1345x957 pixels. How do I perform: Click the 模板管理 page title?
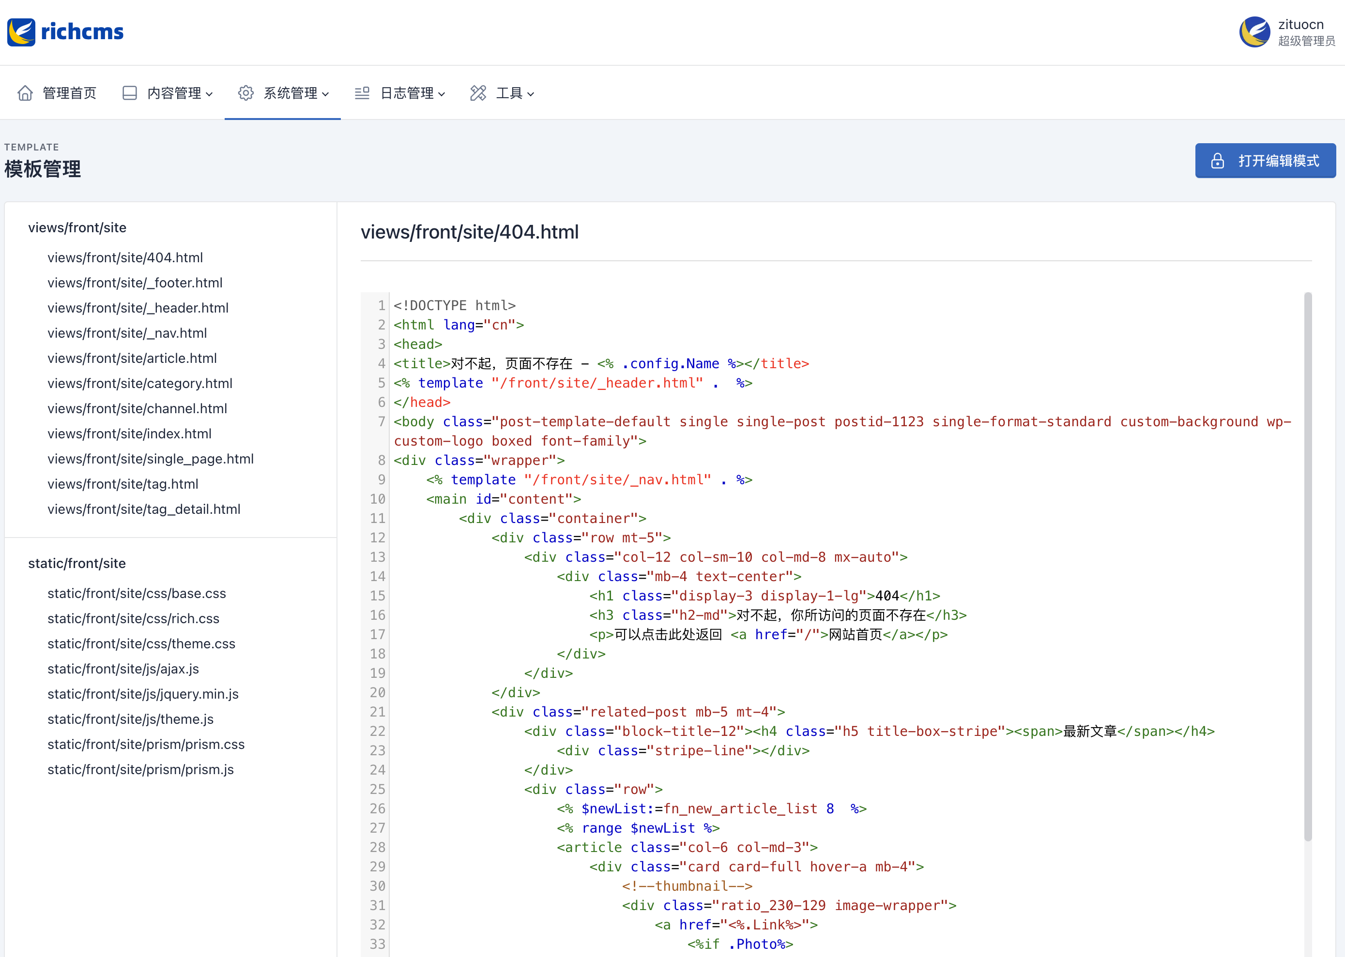[x=43, y=169]
